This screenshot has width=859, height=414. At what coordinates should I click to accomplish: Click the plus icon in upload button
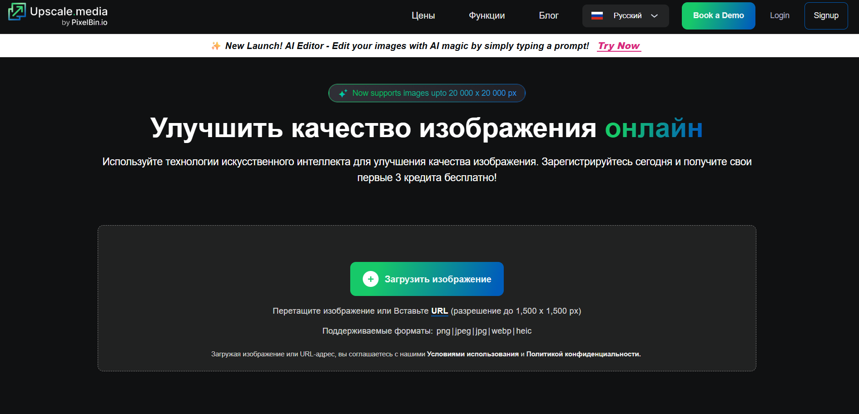click(370, 279)
